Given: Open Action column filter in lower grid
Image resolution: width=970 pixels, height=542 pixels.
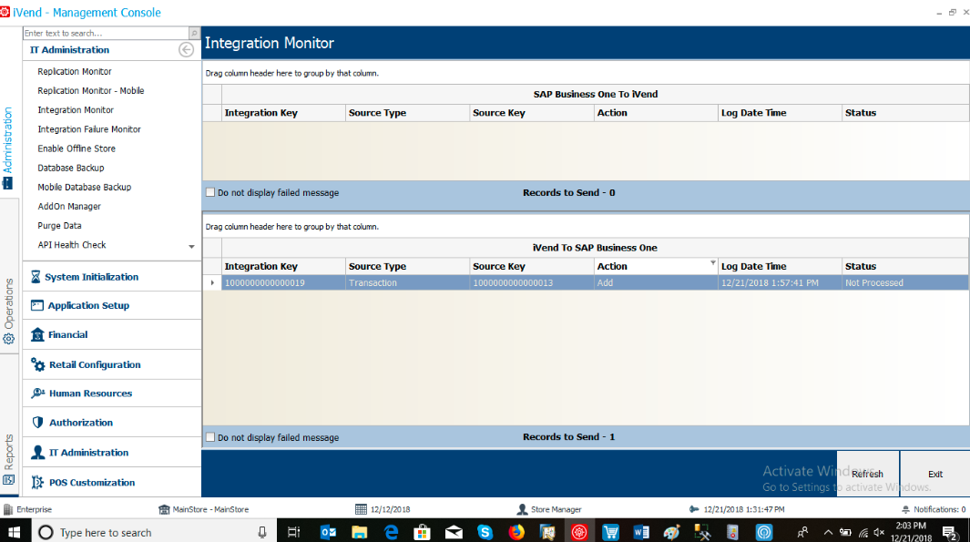Looking at the screenshot, I should coord(712,262).
